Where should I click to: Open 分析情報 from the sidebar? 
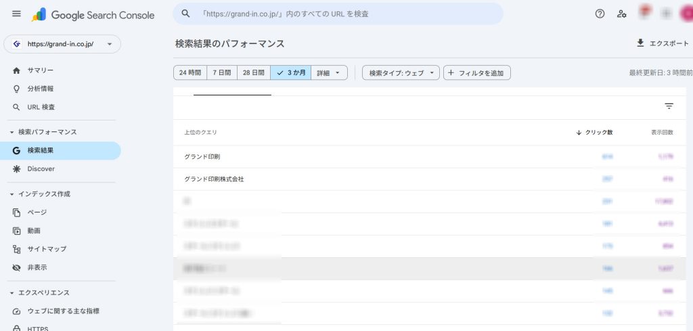coord(41,89)
